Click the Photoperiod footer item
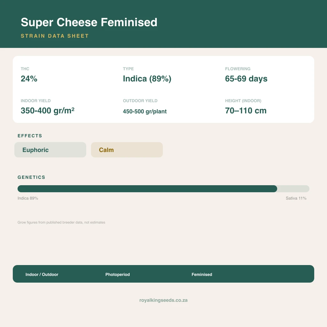 pyautogui.click(x=118, y=274)
